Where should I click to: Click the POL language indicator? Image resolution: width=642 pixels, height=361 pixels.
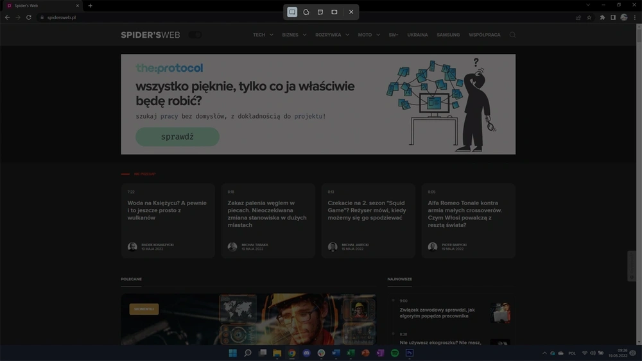tap(572, 353)
